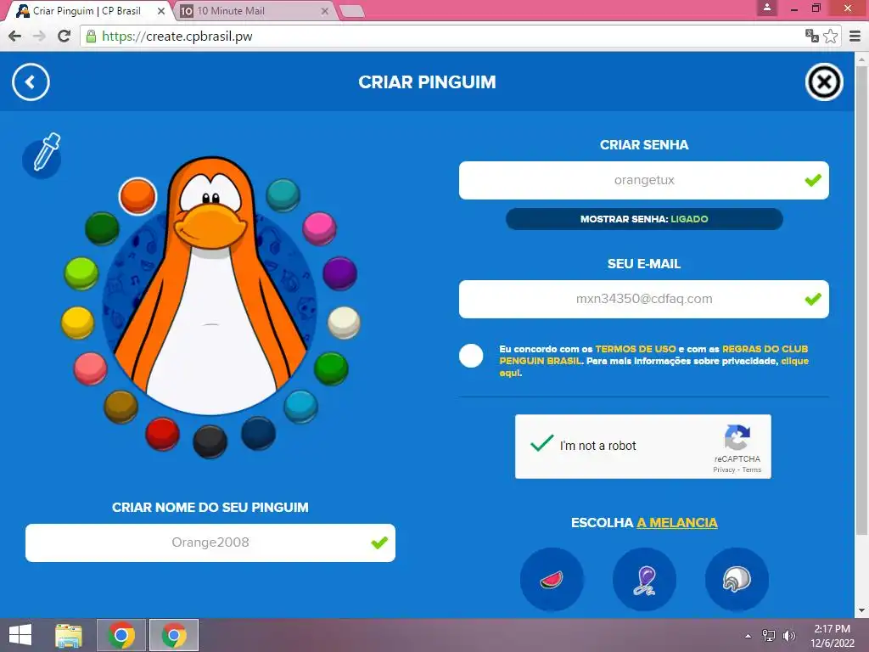Pick the lime green color swatch
This screenshot has width=869, height=652.
tap(81, 273)
